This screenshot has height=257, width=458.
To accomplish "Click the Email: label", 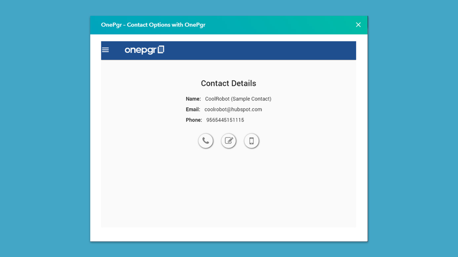I will point(193,109).
